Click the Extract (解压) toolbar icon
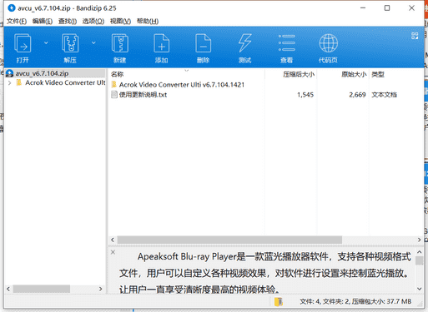 point(70,43)
